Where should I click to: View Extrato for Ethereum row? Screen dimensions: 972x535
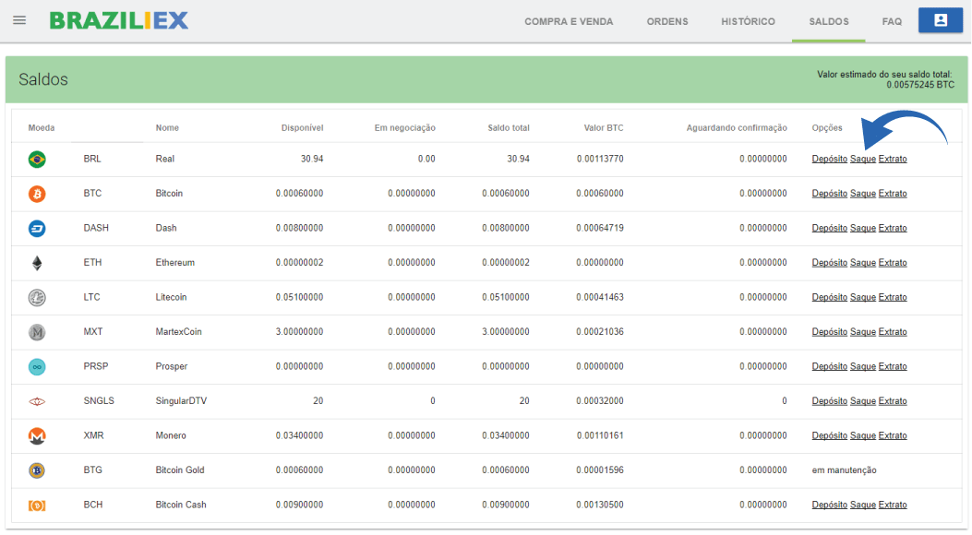tap(893, 263)
